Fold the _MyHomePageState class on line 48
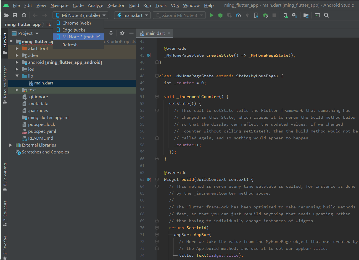The image size is (359, 260). pos(157,76)
